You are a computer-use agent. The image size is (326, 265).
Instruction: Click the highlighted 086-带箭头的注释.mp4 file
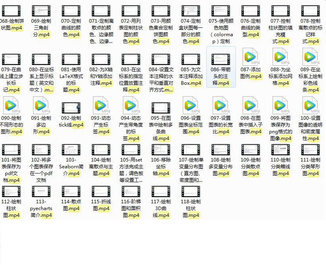[x=221, y=67]
